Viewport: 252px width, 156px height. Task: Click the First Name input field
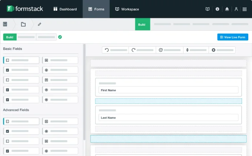click(168, 90)
